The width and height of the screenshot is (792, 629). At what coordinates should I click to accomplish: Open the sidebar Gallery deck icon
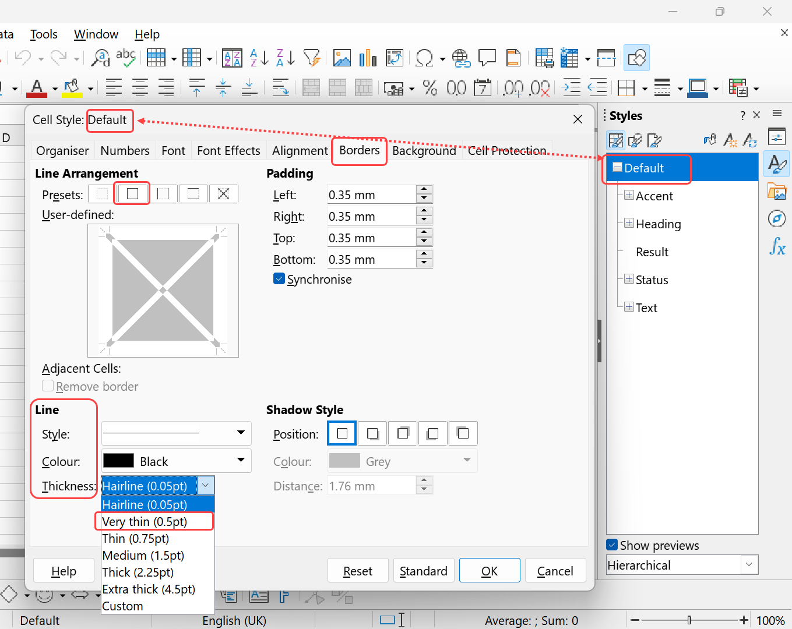777,191
